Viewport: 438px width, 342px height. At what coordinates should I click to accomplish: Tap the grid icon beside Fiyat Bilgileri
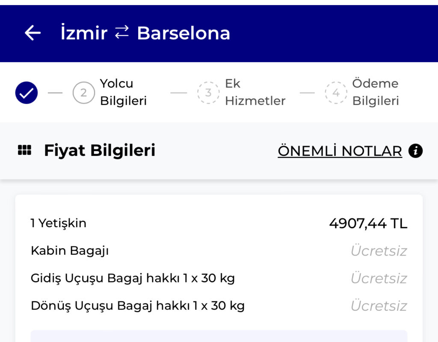point(24,151)
